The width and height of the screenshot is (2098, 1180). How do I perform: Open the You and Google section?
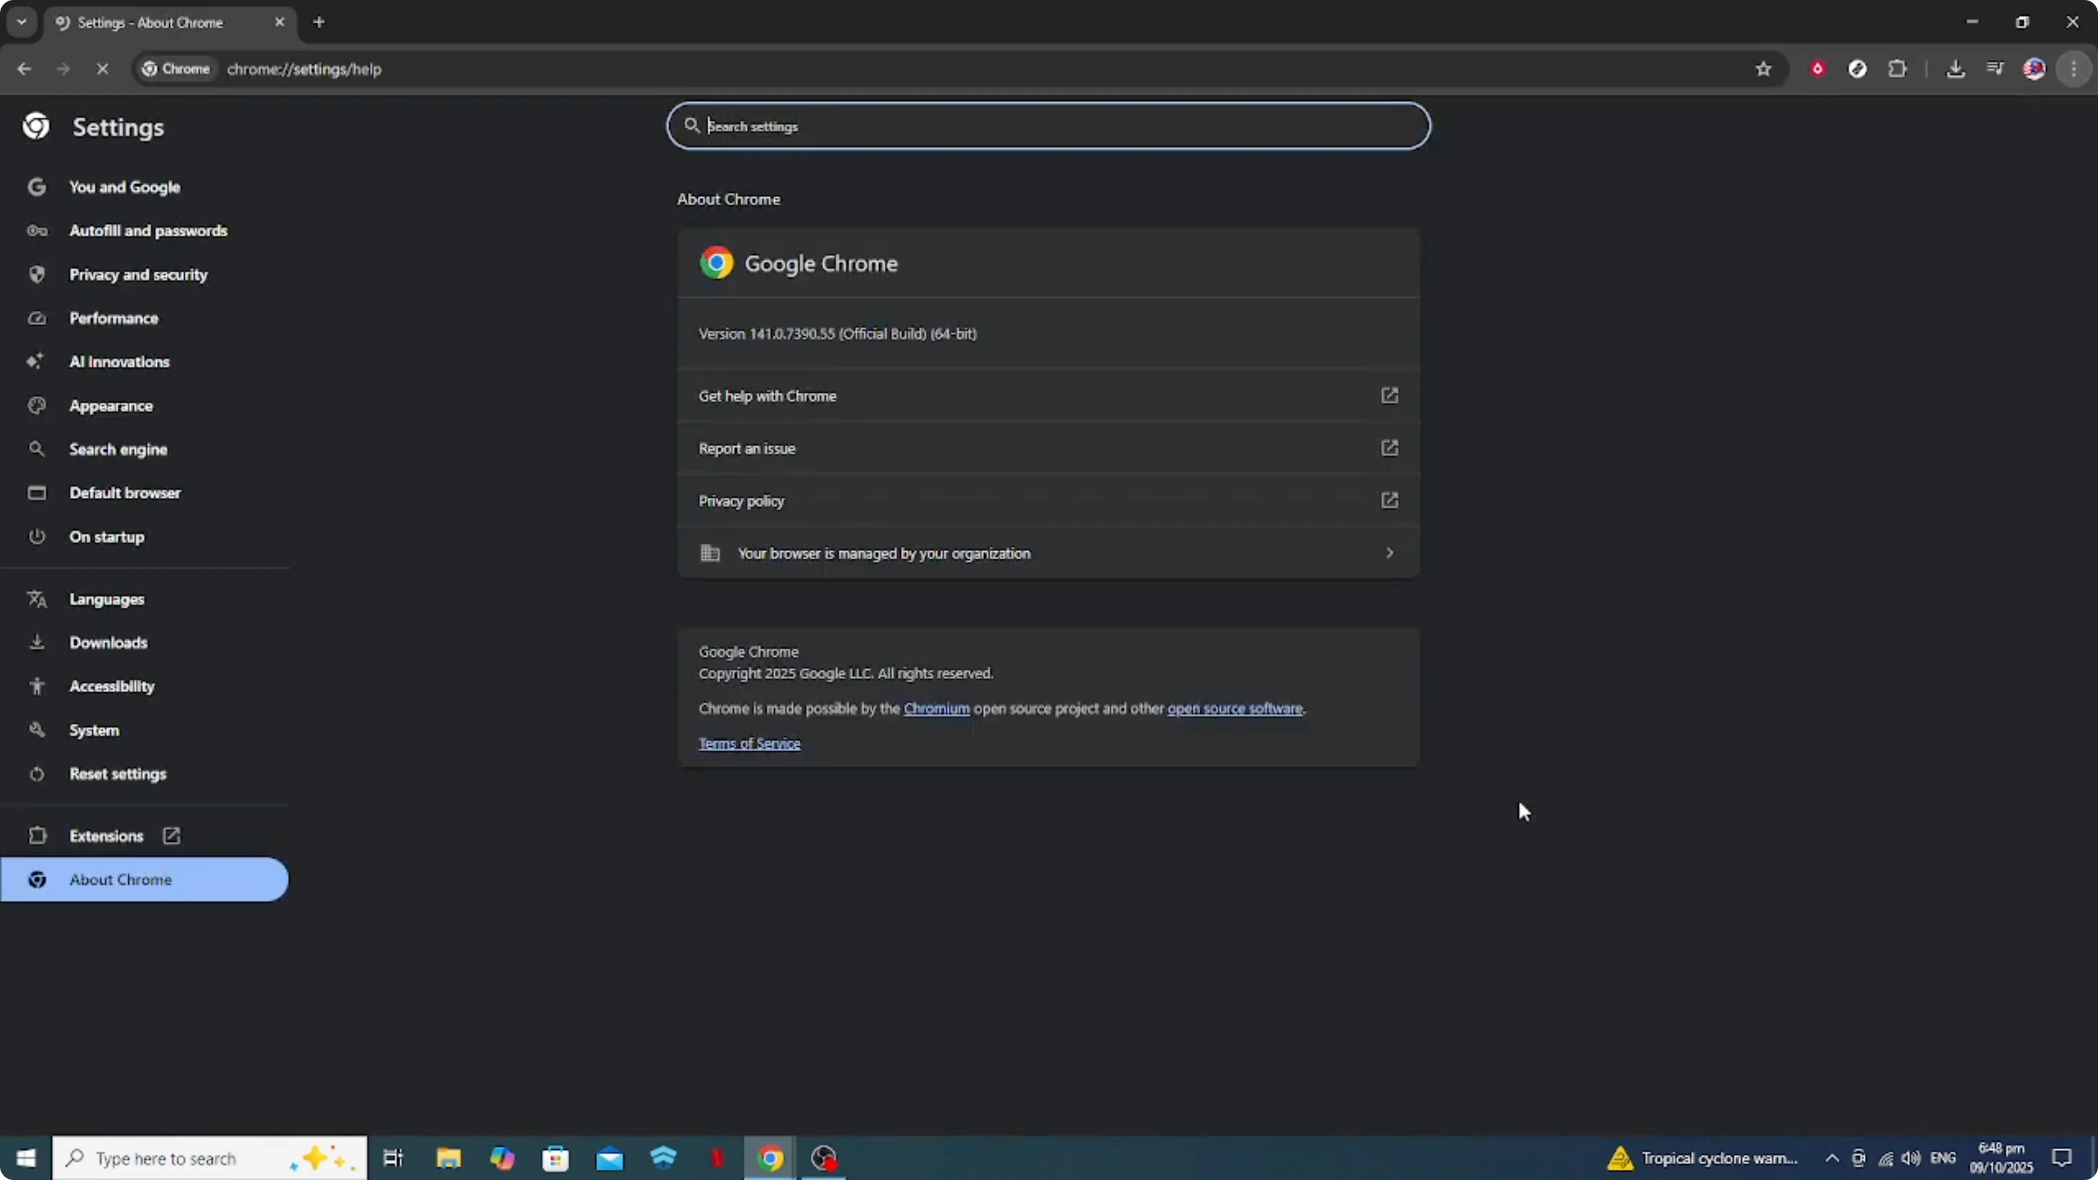pos(125,186)
